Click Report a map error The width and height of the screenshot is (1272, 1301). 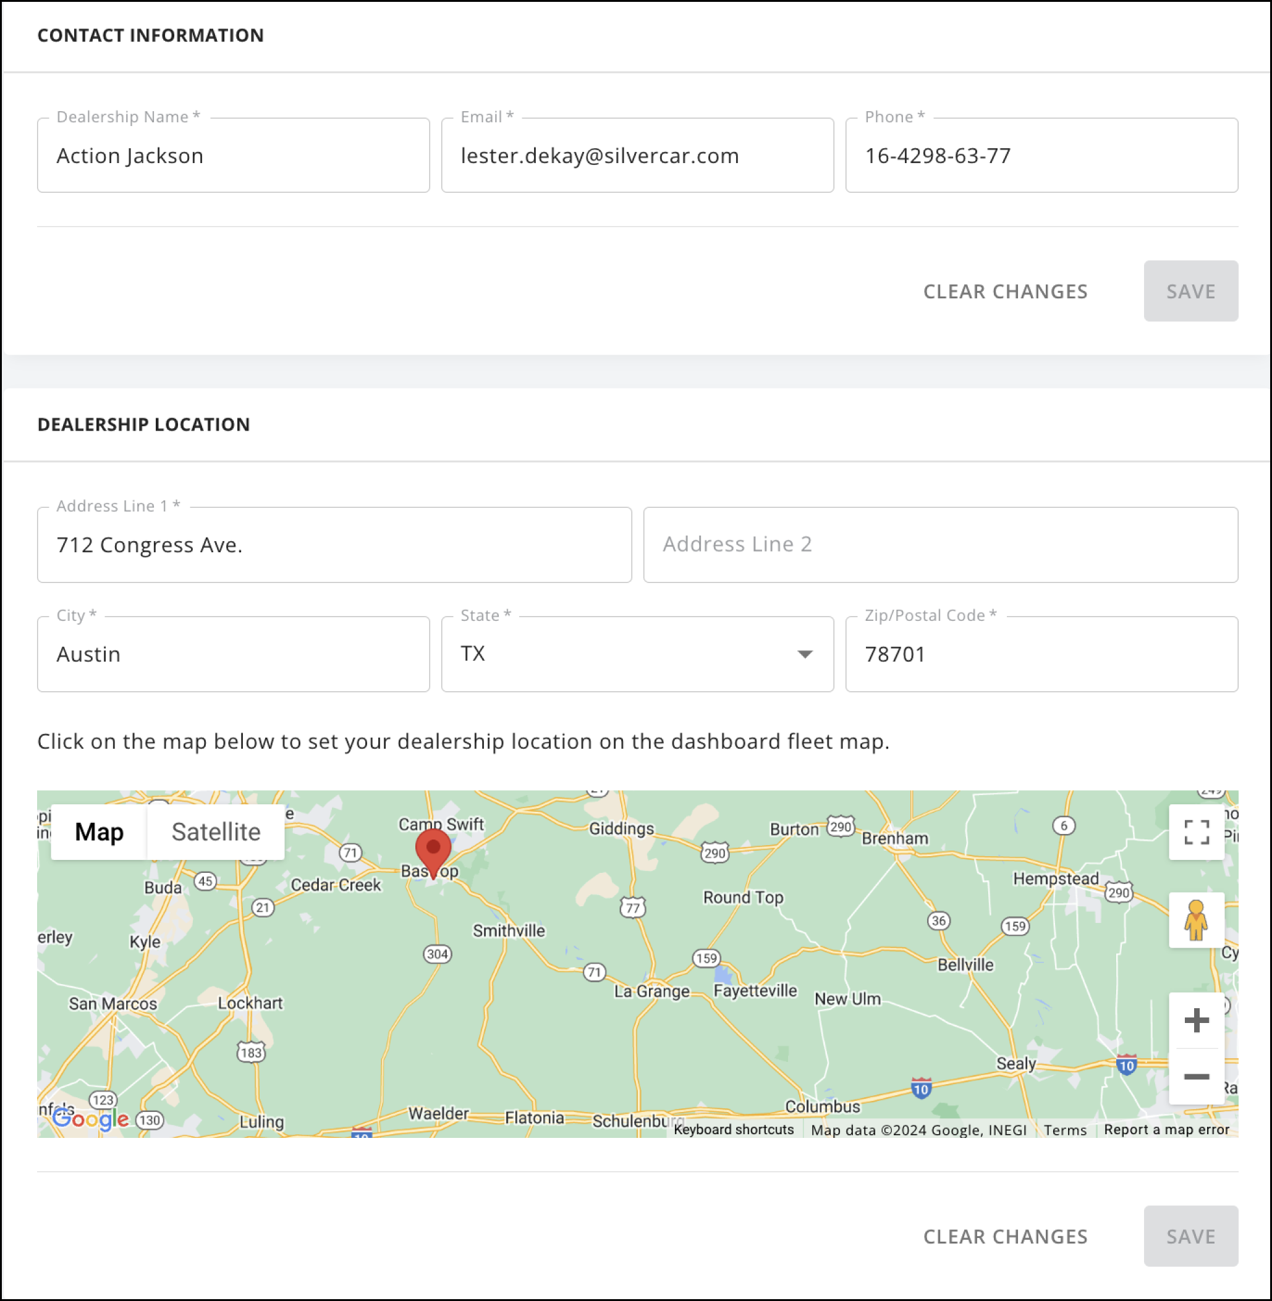1166,1130
